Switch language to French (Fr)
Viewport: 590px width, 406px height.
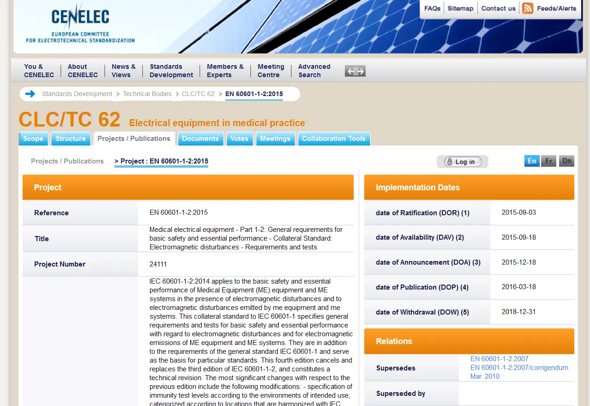pyautogui.click(x=548, y=161)
